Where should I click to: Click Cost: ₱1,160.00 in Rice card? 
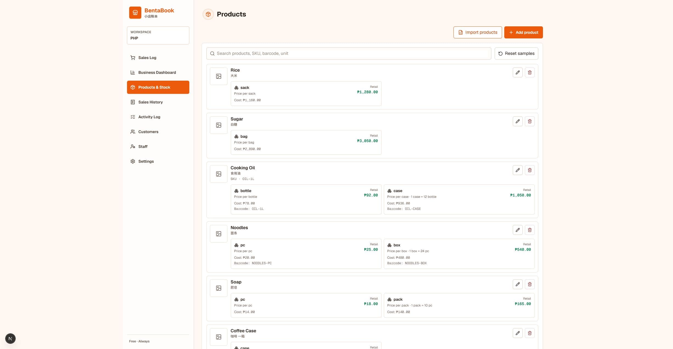[x=247, y=100]
